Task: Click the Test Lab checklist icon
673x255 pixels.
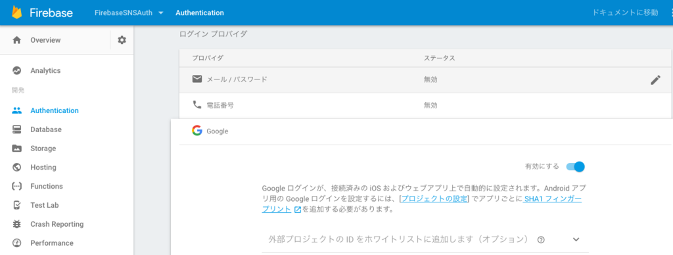Action: click(x=16, y=205)
